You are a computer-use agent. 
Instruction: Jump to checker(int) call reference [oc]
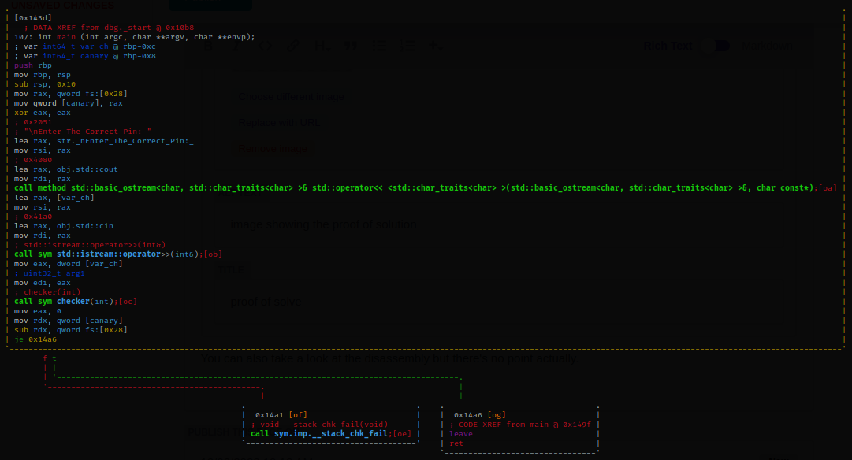point(127,302)
